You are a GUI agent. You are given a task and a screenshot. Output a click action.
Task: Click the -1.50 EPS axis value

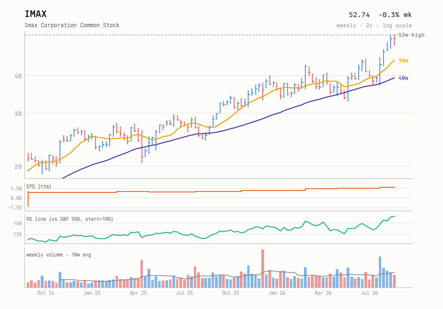[15, 207]
